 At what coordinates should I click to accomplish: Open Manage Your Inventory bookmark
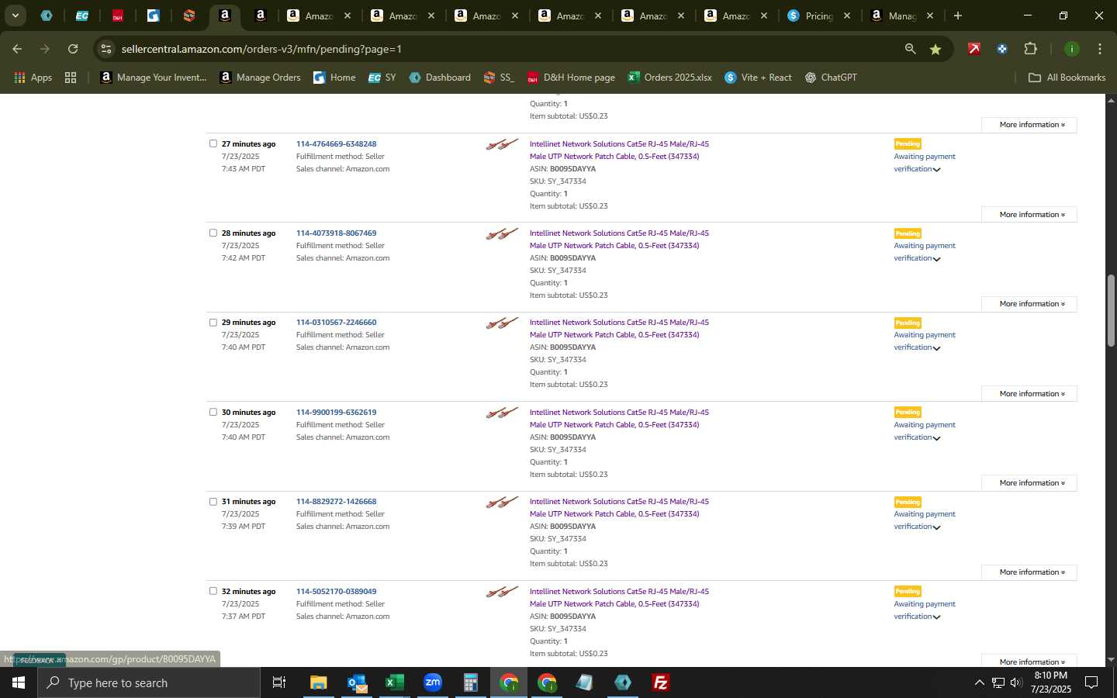tap(154, 78)
